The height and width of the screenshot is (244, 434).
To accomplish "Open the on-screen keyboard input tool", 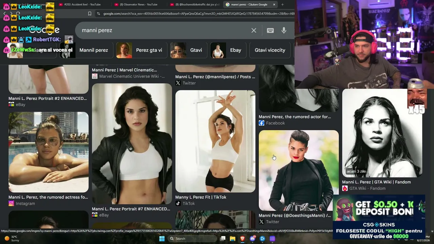I will click(270, 30).
